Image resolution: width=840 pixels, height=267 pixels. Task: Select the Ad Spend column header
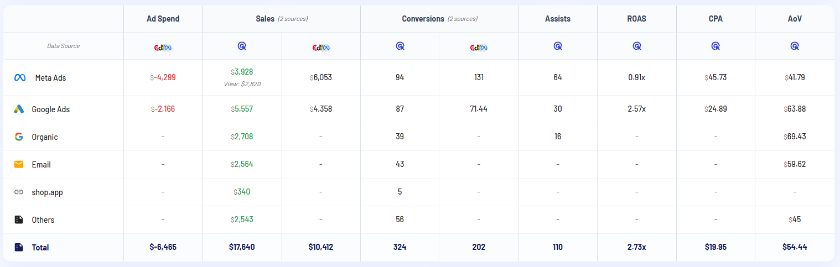pos(163,19)
